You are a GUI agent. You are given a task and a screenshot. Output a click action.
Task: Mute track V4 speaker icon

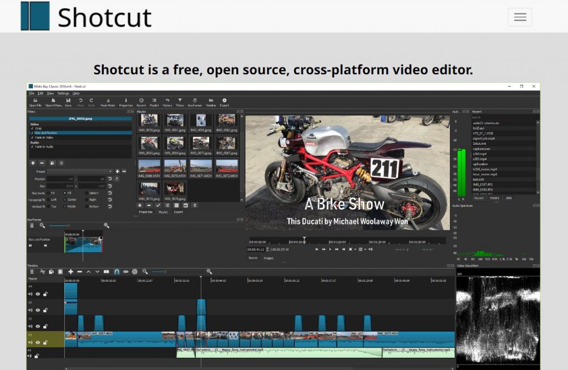[31, 294]
